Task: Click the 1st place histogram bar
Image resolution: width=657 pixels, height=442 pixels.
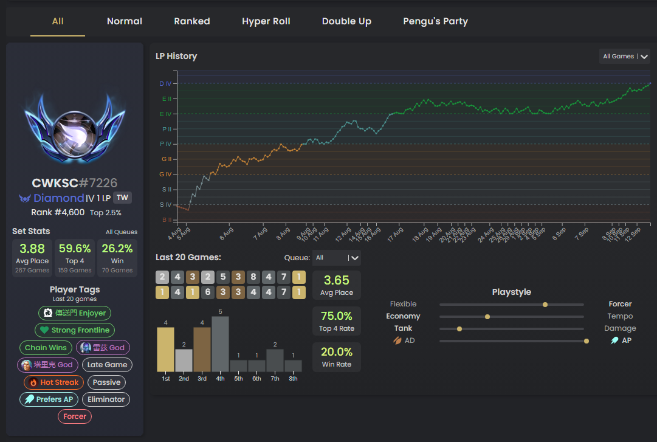Action: tap(165, 350)
